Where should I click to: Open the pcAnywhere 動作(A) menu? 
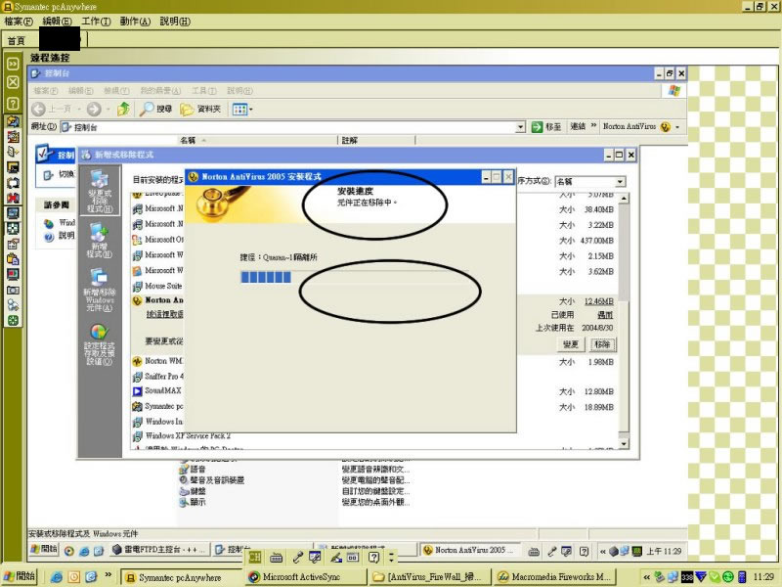[135, 22]
